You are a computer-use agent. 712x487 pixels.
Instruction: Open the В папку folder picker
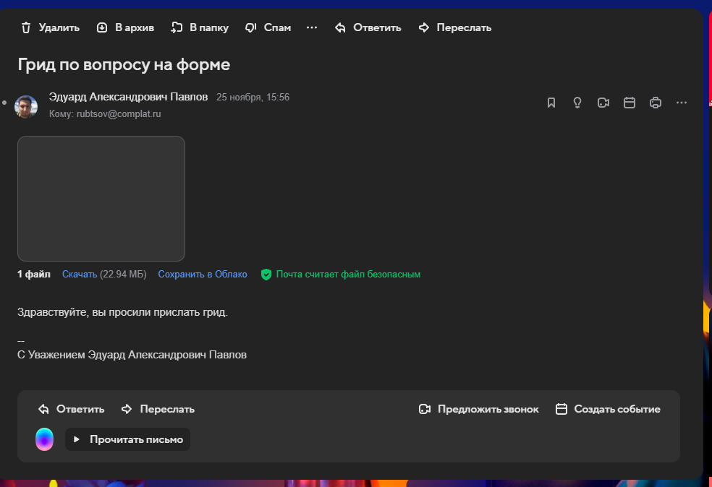pos(200,27)
